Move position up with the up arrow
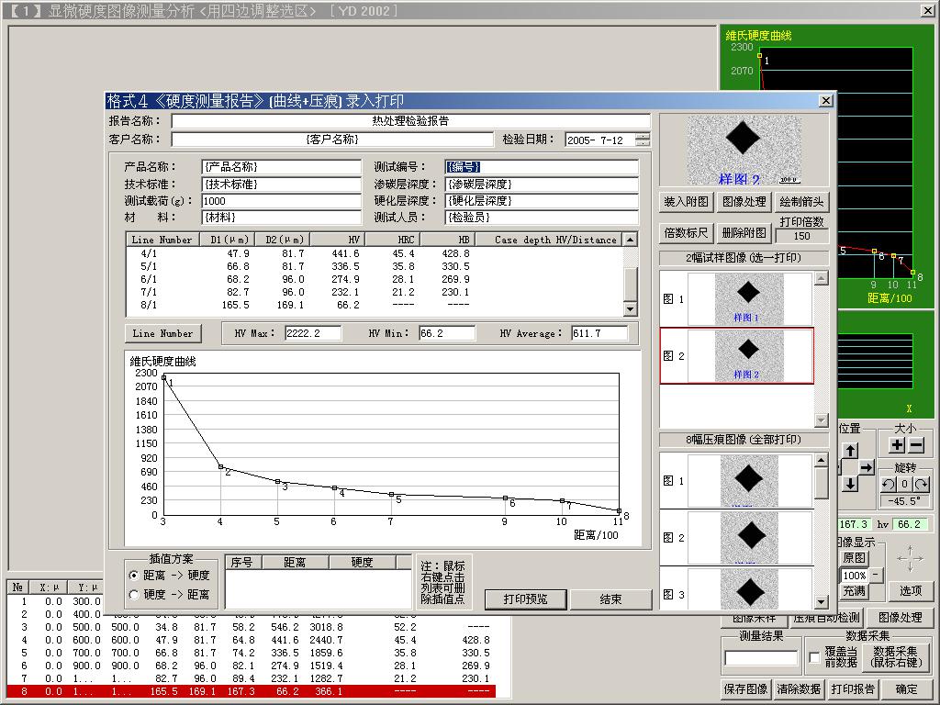 [851, 451]
